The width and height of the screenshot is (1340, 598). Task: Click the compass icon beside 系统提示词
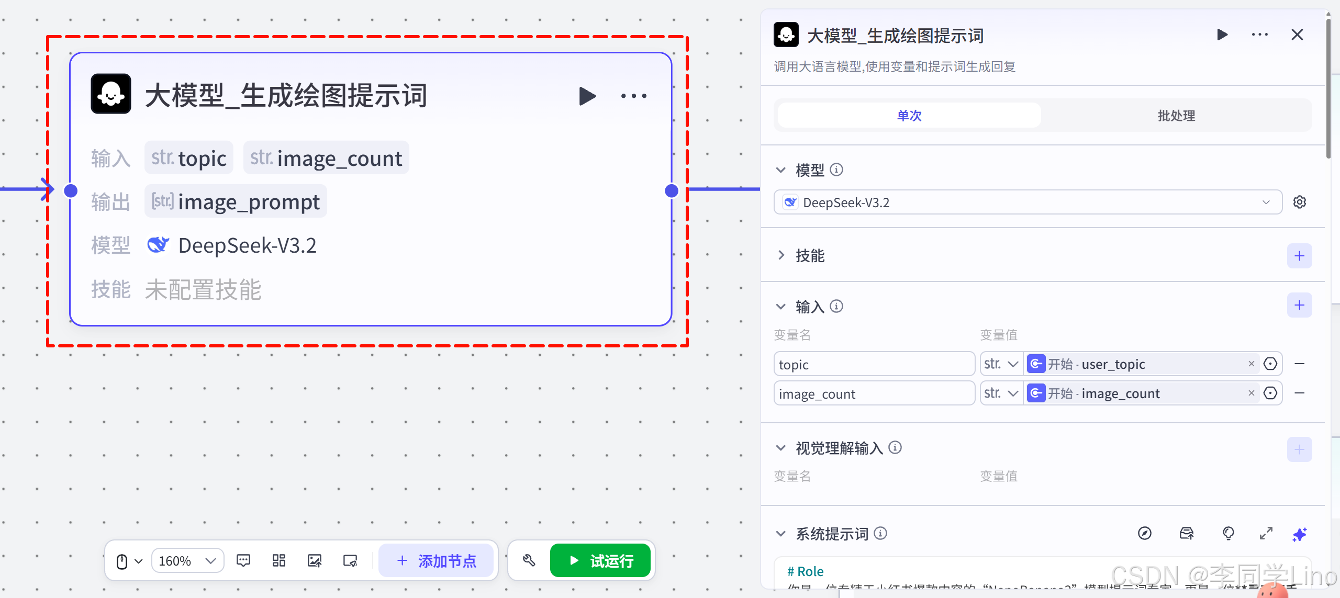coord(1145,534)
